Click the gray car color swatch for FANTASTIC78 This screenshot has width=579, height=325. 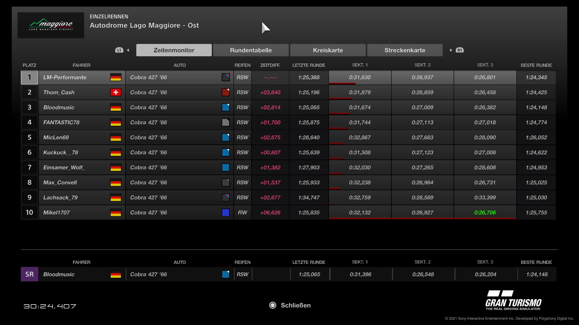[x=226, y=122]
